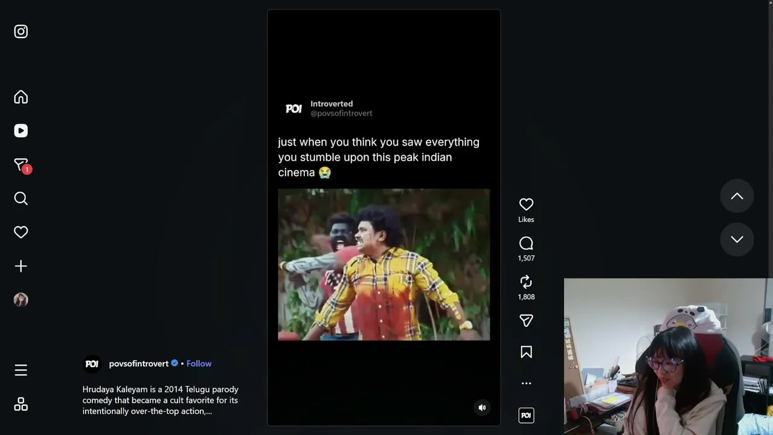Open the hamburger More menu

[x=21, y=370]
